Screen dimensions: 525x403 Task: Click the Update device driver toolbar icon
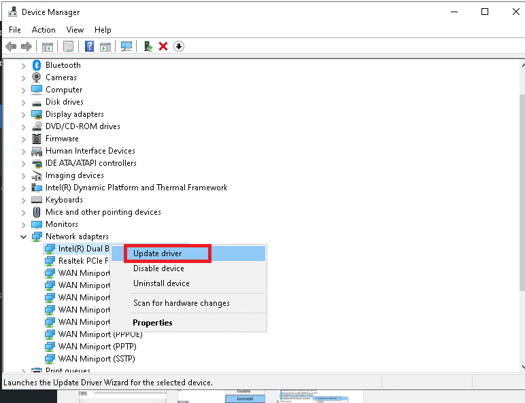[148, 46]
